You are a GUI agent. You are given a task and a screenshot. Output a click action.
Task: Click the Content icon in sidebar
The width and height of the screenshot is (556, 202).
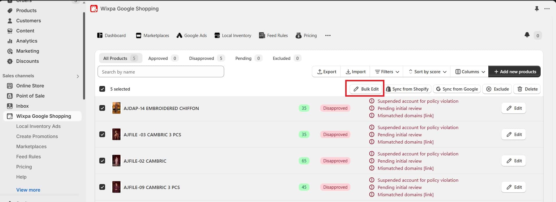point(10,31)
